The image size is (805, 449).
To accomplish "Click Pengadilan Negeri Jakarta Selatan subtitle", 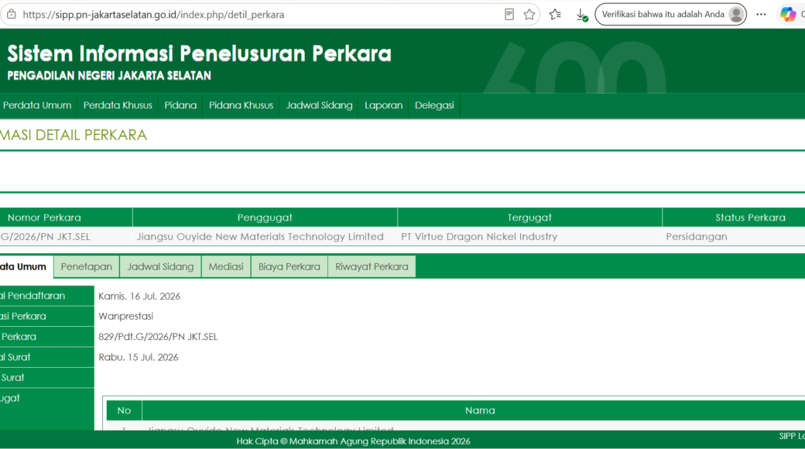I will point(109,76).
